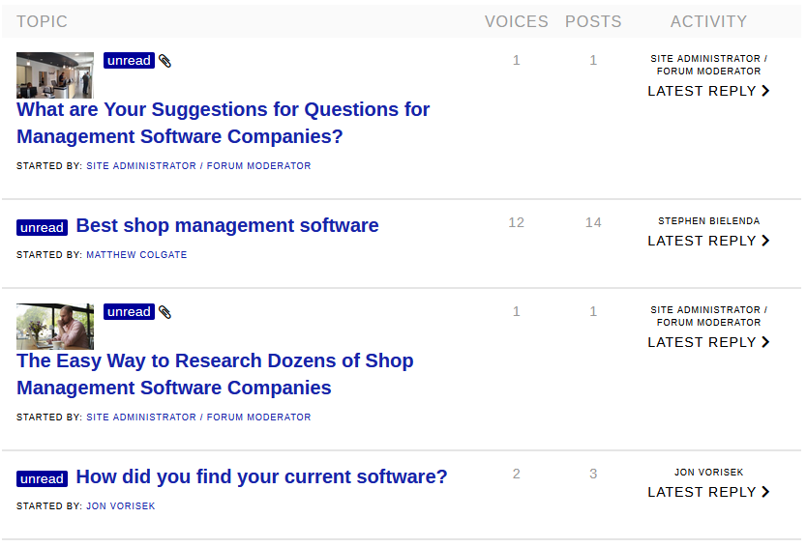Open the first topic's Site Administrator starter link

(x=198, y=166)
